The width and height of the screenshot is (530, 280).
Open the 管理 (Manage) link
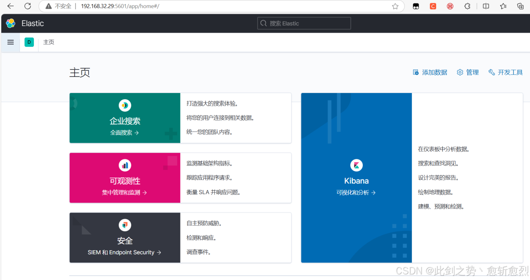pyautogui.click(x=468, y=72)
